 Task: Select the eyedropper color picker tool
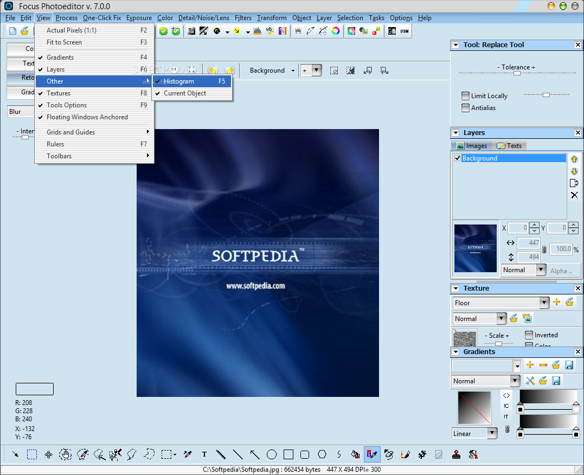point(188,454)
